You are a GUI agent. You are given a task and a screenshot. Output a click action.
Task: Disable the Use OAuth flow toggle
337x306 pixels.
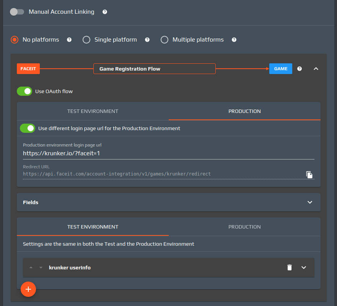[24, 91]
